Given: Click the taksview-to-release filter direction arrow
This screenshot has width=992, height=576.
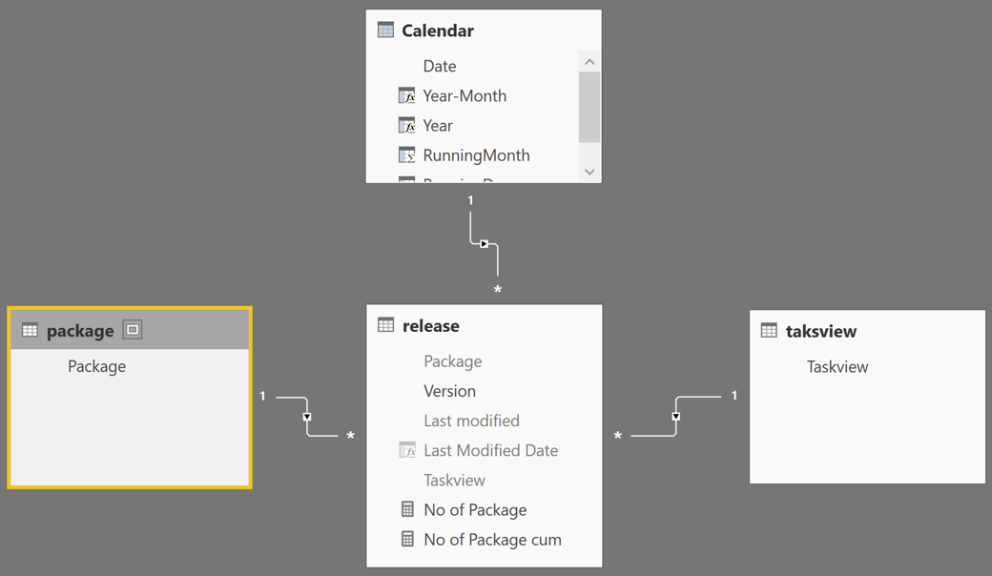Looking at the screenshot, I should pos(675,417).
